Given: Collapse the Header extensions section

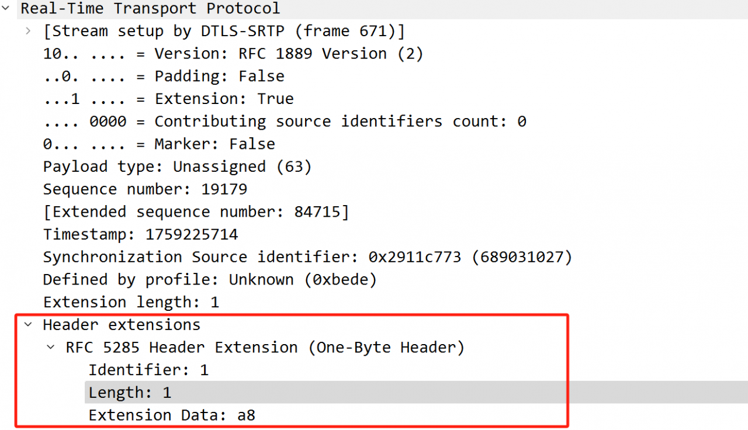Looking at the screenshot, I should pos(28,324).
